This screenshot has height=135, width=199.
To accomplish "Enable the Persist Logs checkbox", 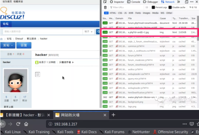I will pos(154,8).
